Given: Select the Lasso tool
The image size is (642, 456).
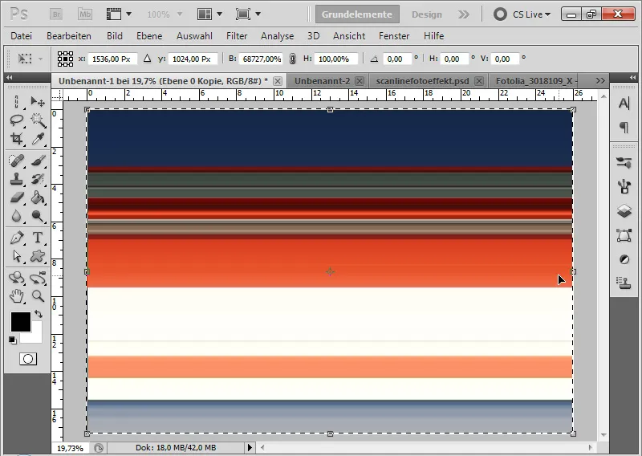Looking at the screenshot, I should click(x=17, y=120).
